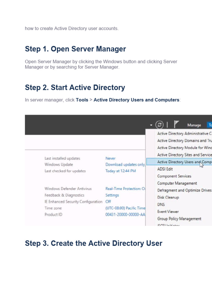Screen dimensions: 212x283
Task: Open the notifications flag icon
Action: pos(176,124)
